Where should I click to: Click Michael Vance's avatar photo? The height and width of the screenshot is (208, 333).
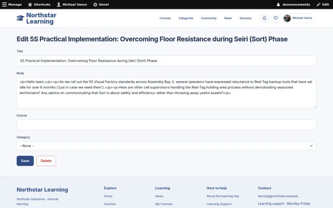tap(287, 18)
